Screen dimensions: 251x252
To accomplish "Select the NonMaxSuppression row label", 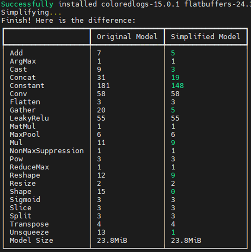I will pos(47,151).
